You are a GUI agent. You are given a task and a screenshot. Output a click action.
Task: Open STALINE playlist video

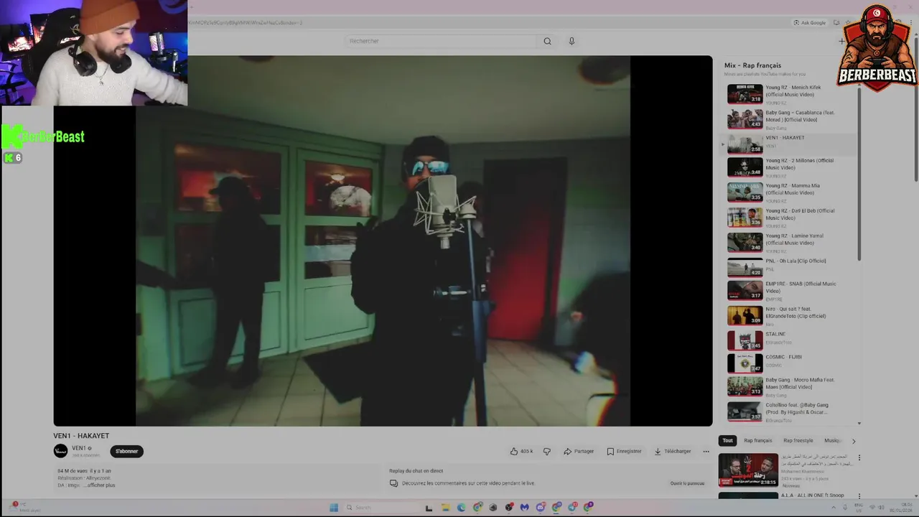pyautogui.click(x=790, y=340)
